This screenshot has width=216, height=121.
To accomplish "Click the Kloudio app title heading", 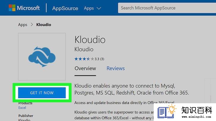I will [90, 40].
